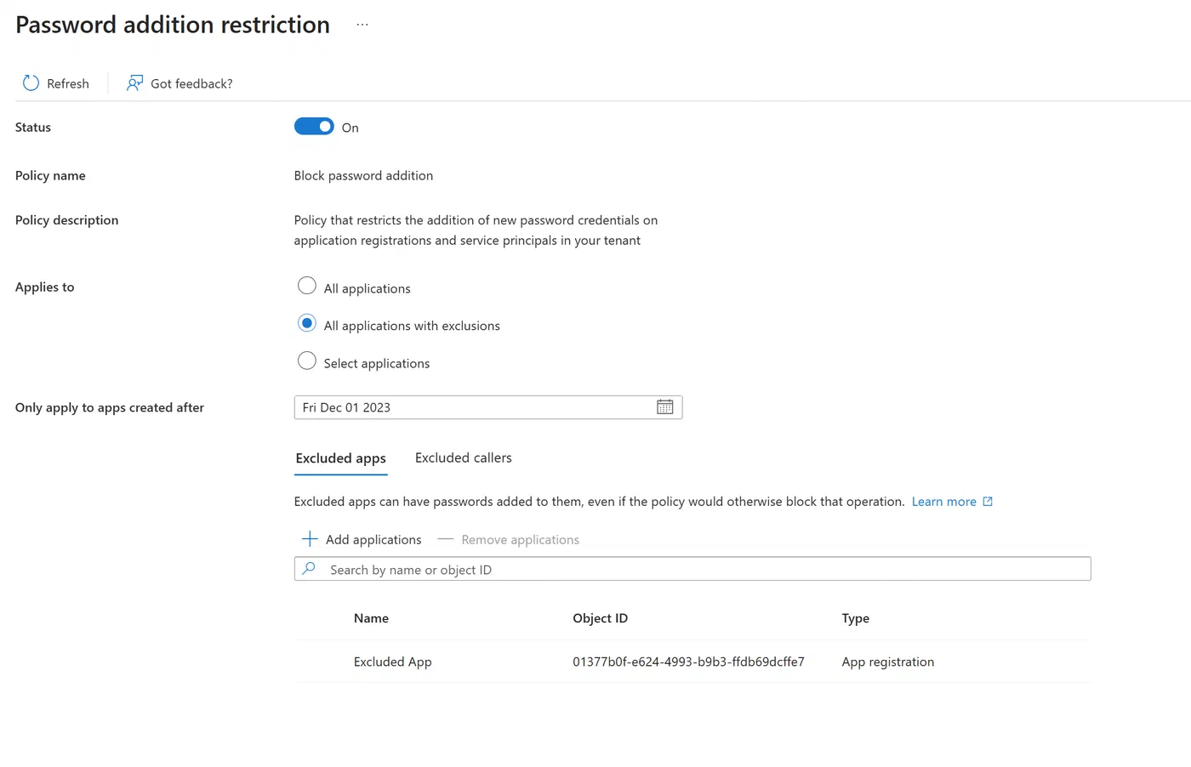Click the Applies to label
Viewport: 1191px width, 767px height.
[x=44, y=287]
